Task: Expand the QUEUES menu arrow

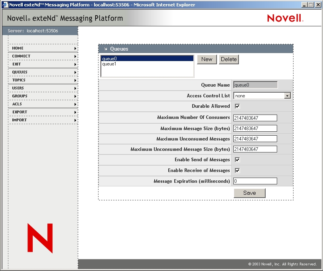Action: click(75, 72)
